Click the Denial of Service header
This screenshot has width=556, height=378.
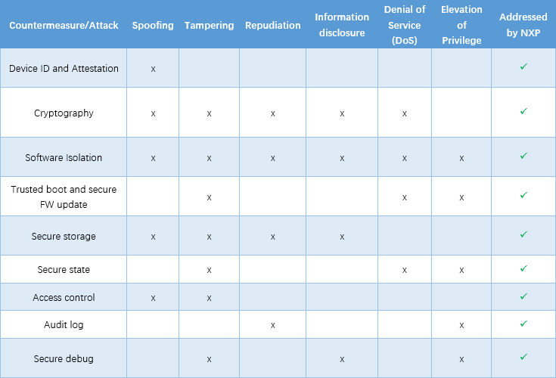click(x=405, y=25)
